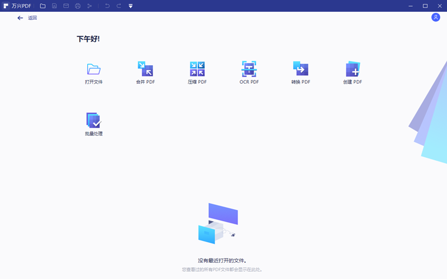Start the 压缩 PDF compress tool
Screen dimensions: 447x279
tap(197, 69)
